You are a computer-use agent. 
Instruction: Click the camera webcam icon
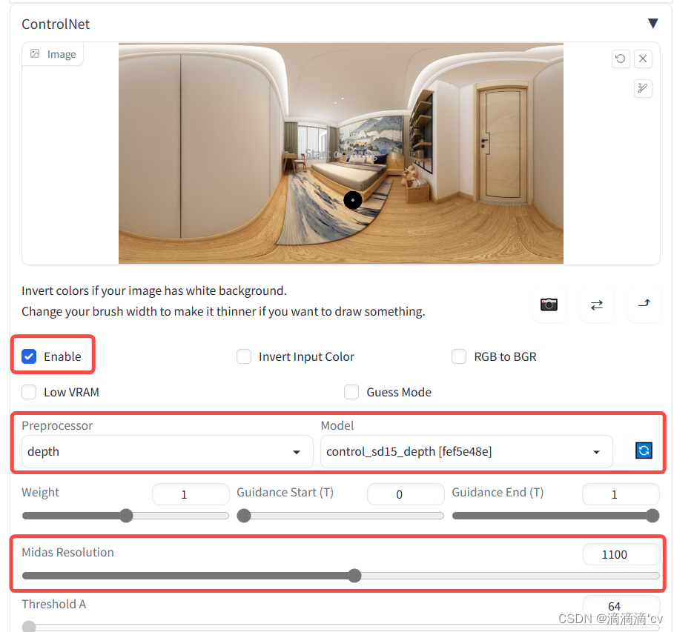point(549,305)
